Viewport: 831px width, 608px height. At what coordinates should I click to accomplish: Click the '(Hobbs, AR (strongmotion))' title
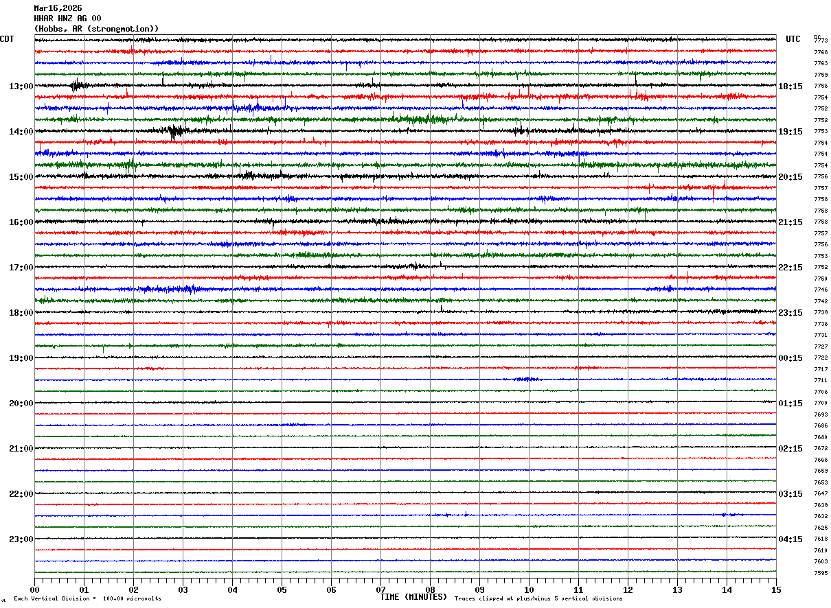(x=96, y=29)
